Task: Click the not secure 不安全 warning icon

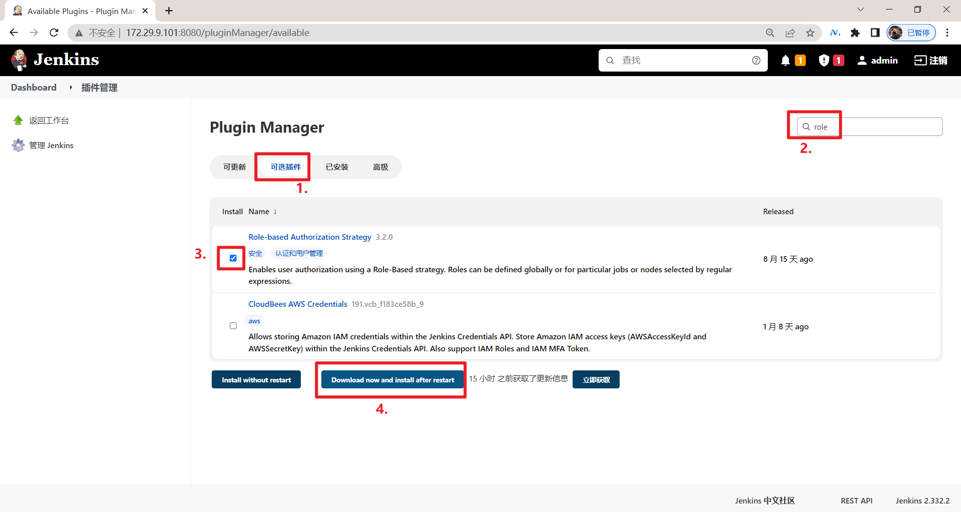Action: coord(79,33)
